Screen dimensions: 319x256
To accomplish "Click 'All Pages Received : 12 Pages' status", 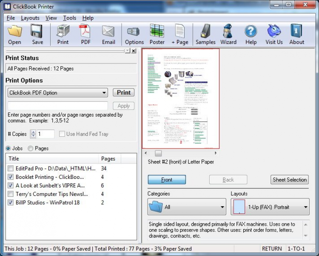I will tap(41, 69).
